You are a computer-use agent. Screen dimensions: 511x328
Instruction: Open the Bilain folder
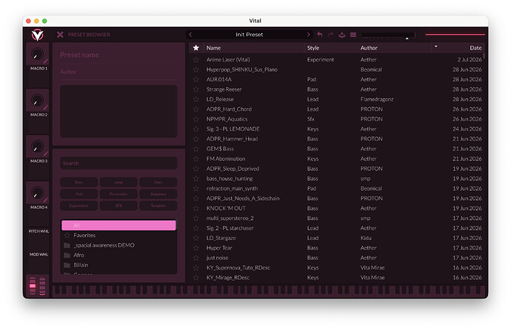118,265
